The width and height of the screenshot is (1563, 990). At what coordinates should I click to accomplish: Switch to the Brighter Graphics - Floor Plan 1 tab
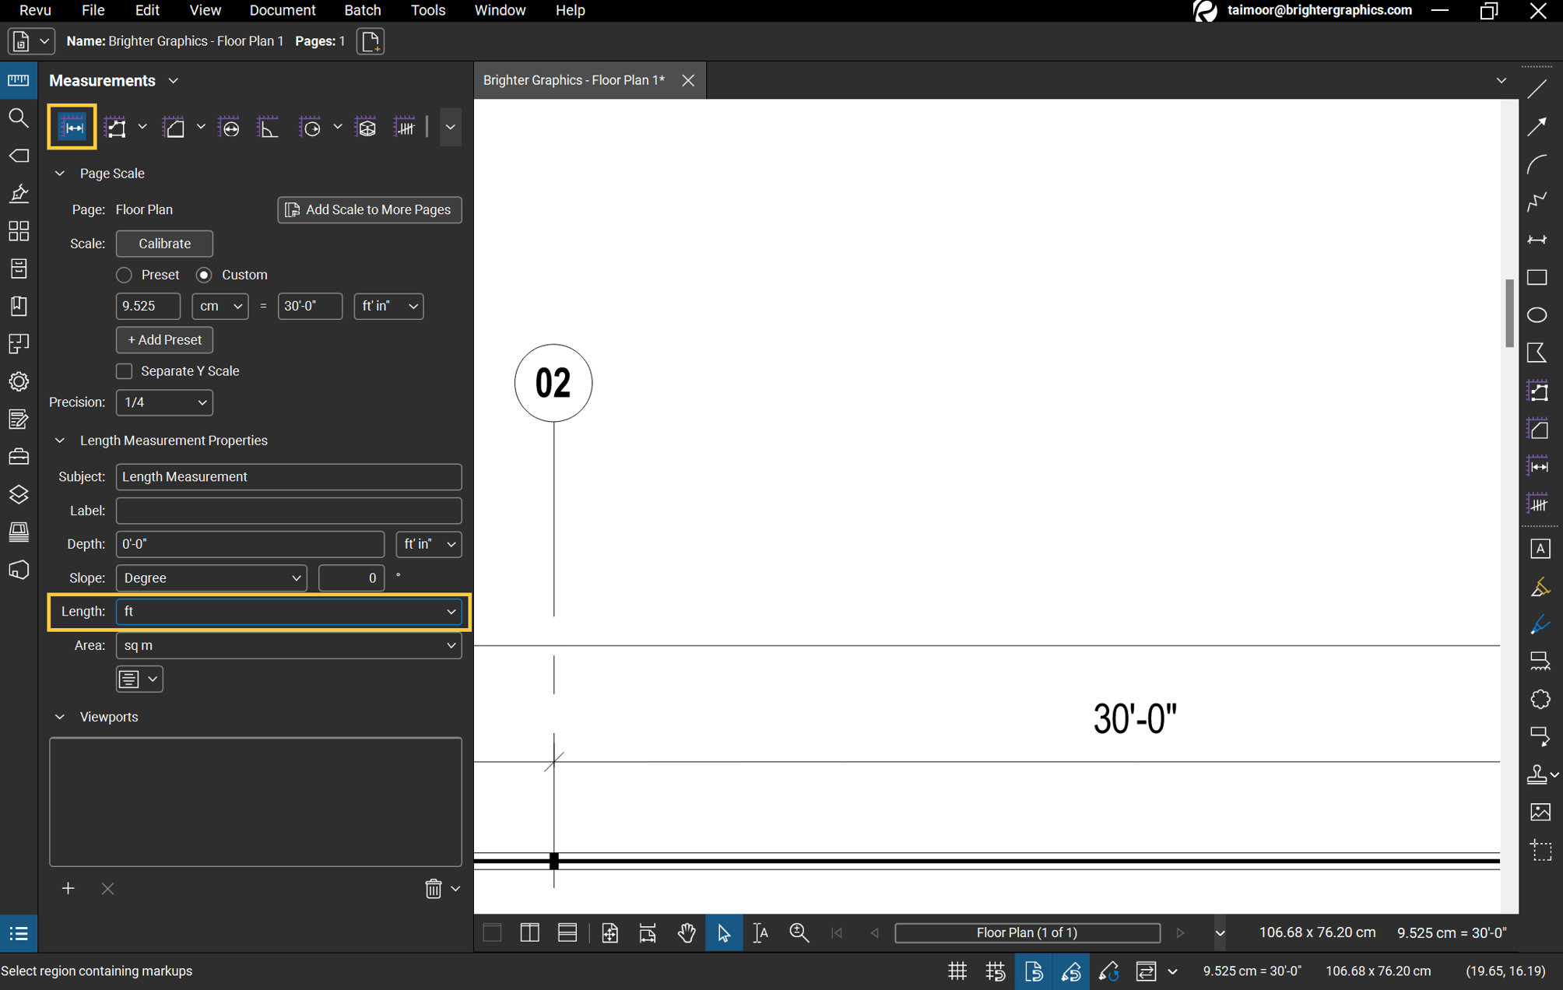(574, 80)
